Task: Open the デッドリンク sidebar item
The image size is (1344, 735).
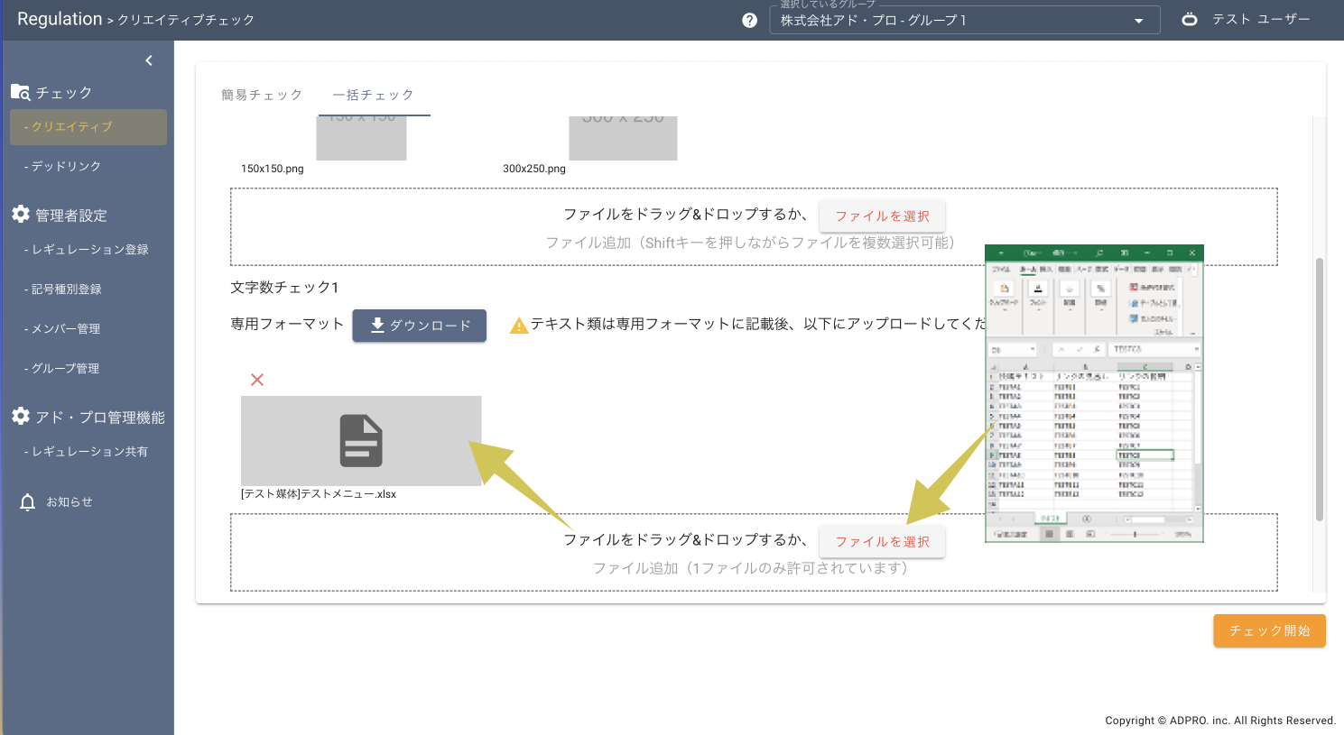Action: [x=63, y=167]
